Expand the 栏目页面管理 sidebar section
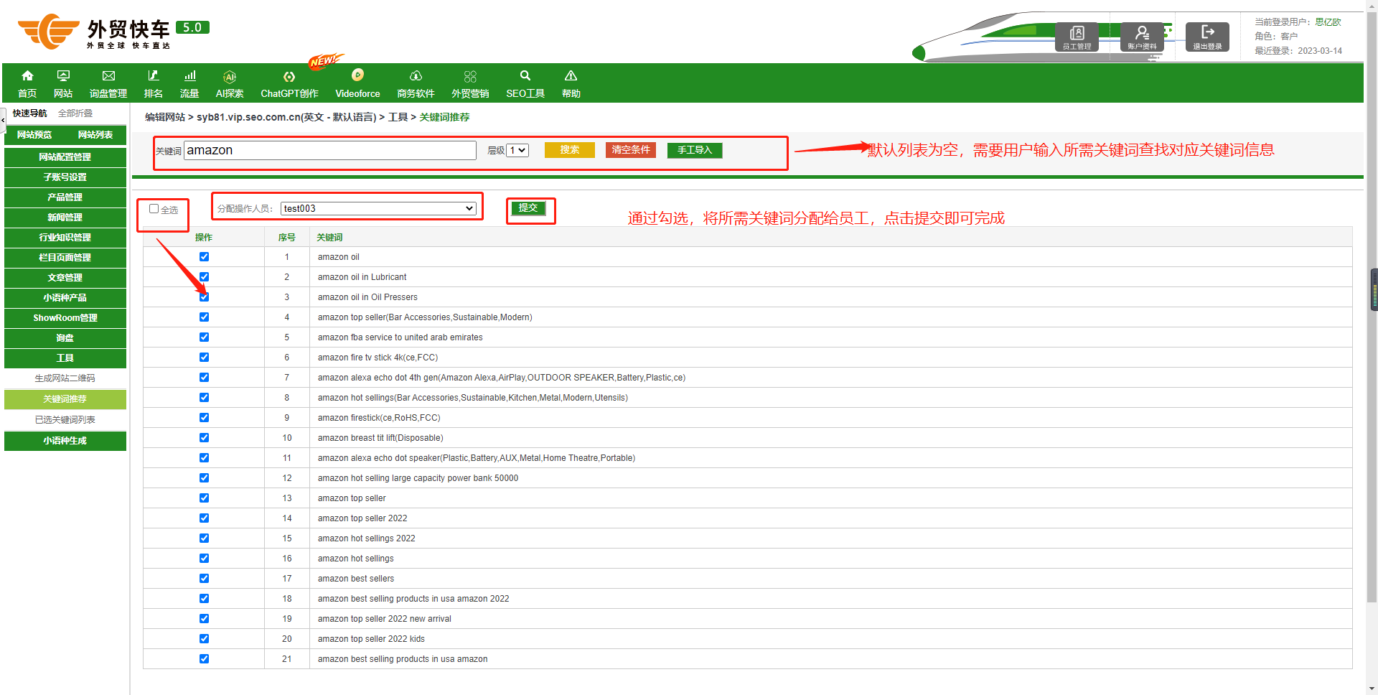1378x695 pixels. point(65,257)
